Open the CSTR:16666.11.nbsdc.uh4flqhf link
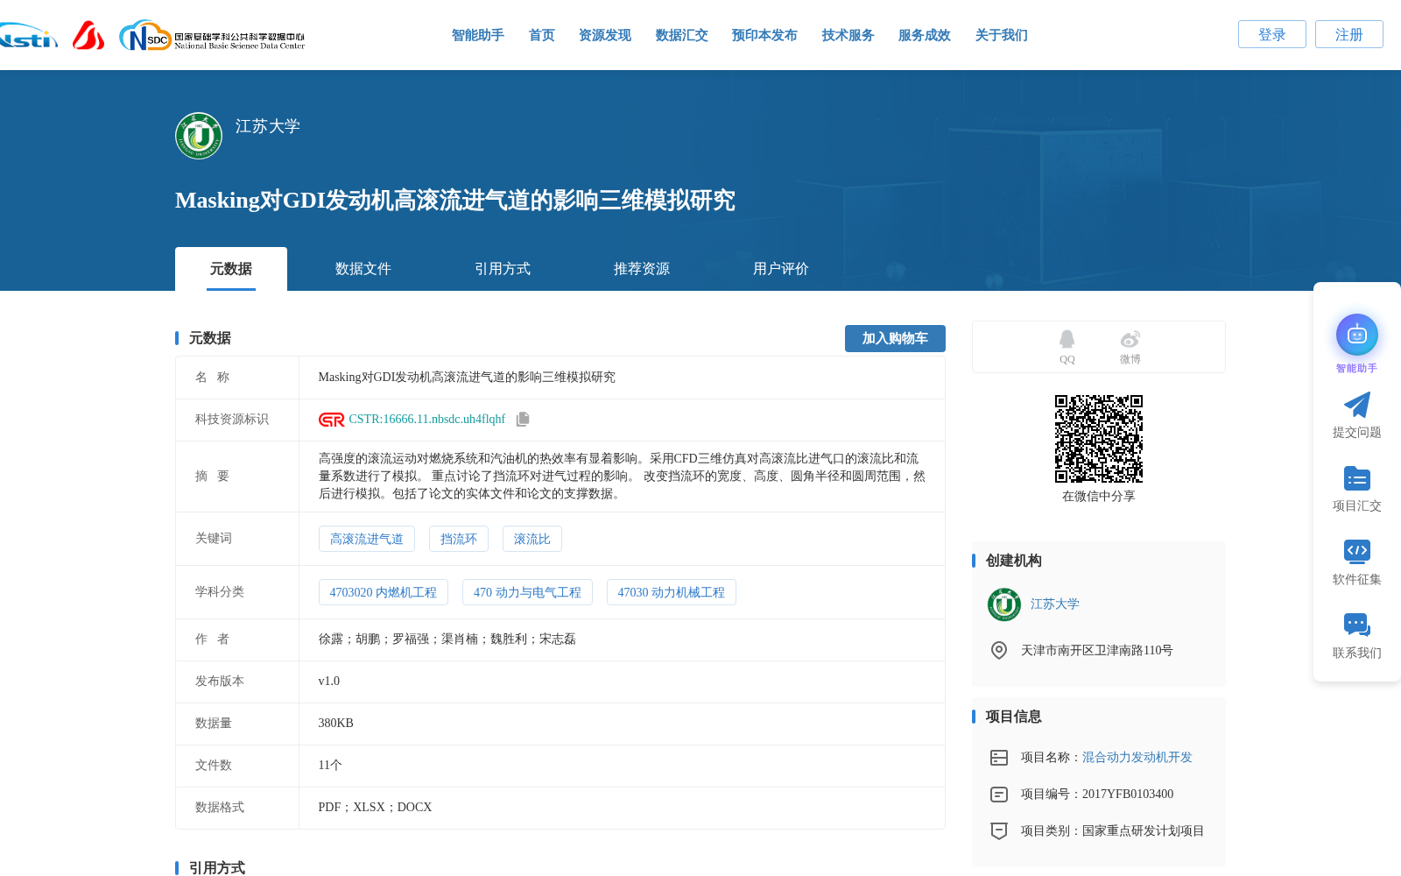 [427, 420]
